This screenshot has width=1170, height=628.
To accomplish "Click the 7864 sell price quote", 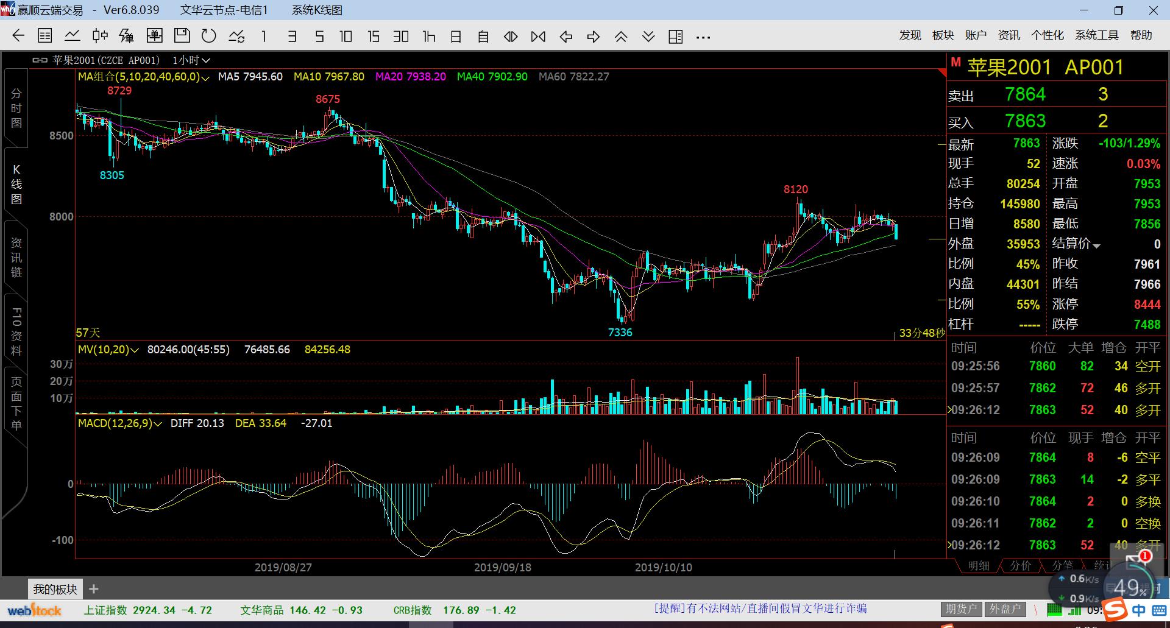I will 1025,94.
